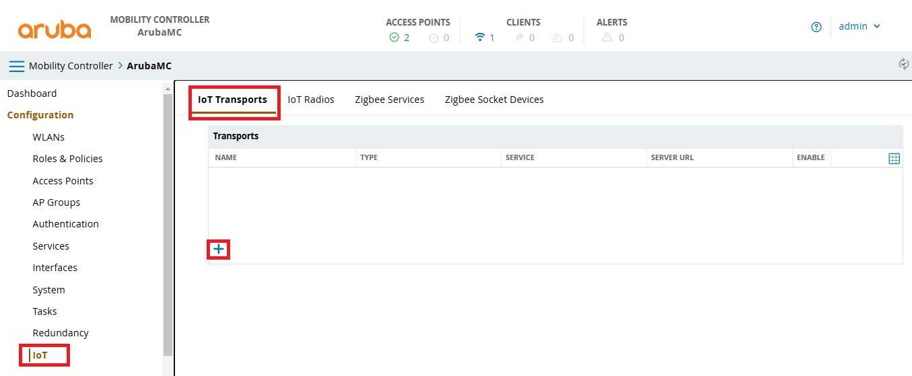
Task: Click ArubaMC breadcrumb item
Action: [x=149, y=66]
